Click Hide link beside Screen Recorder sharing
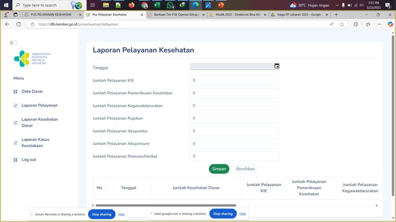Viewport: 396px width, 222px height. tap(121, 214)
